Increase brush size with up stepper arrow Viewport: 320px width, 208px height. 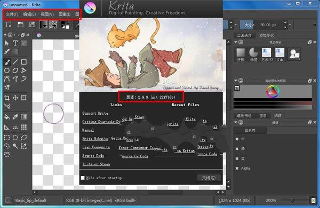[x=285, y=22]
